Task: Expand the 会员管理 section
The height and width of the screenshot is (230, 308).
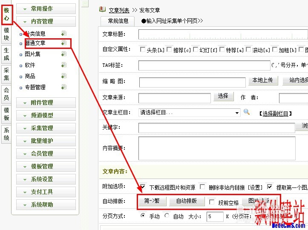Action: pos(46,153)
